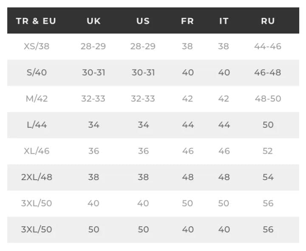Click the US column header
The width and height of the screenshot is (306, 251).
click(143, 21)
